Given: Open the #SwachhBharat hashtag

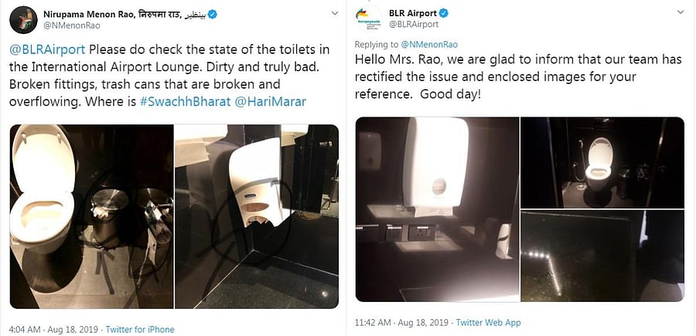Looking at the screenshot, I should [185, 101].
